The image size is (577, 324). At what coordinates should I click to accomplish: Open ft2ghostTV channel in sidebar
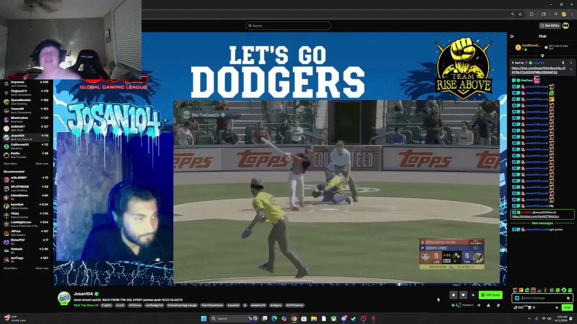coord(26,93)
